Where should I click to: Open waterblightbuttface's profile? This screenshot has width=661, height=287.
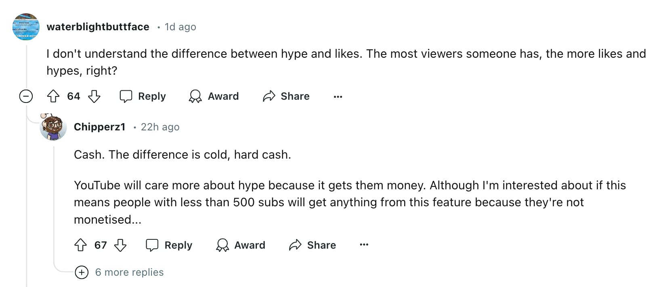[x=98, y=27]
